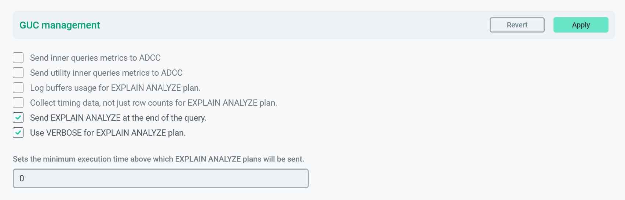Focus the minimum execution time input field

click(x=161, y=178)
